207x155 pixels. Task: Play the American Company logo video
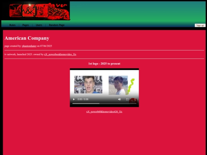pyautogui.click(x=74, y=99)
